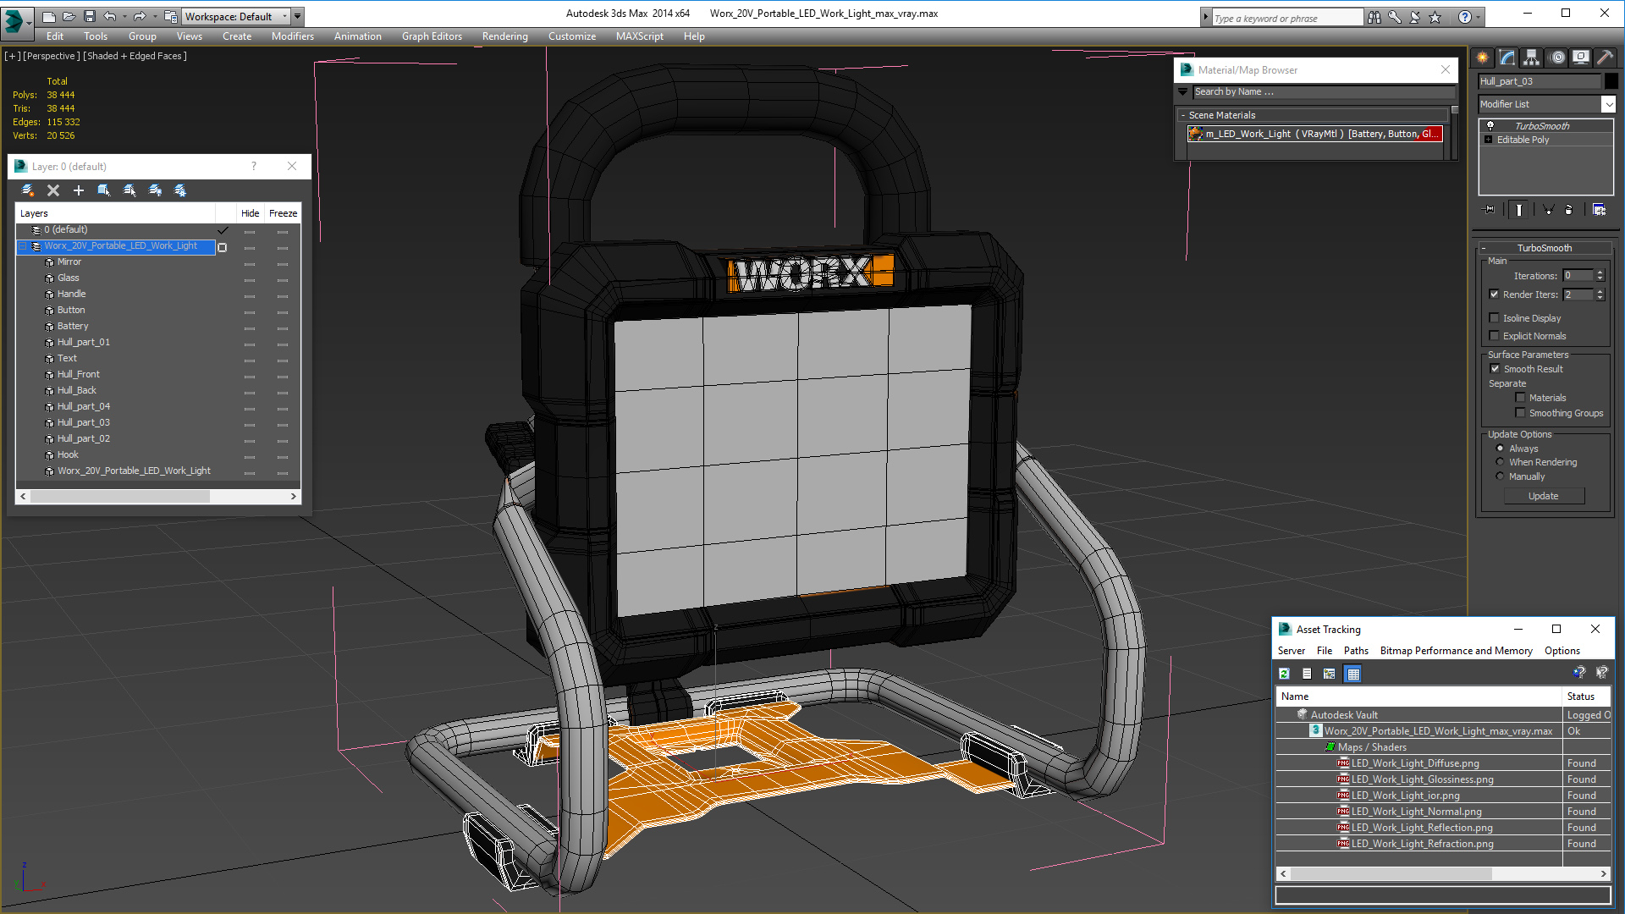Click the Shaded + Edged Faces viewport label

tap(135, 56)
